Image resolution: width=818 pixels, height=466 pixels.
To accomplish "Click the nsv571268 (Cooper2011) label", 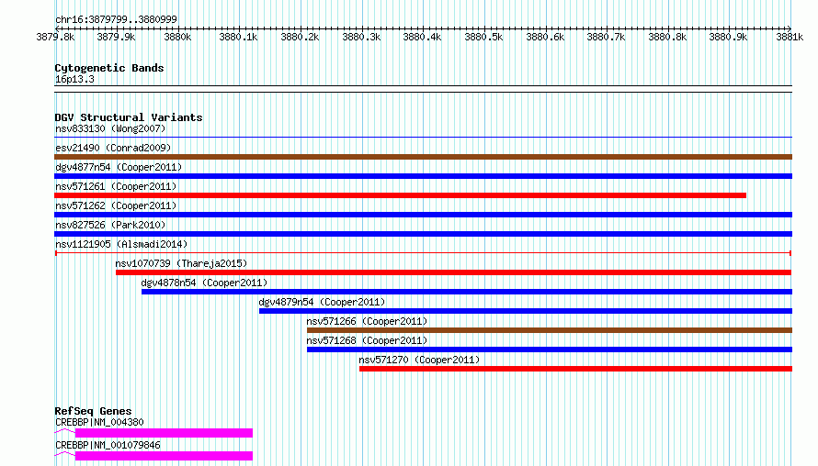I will [367, 340].
